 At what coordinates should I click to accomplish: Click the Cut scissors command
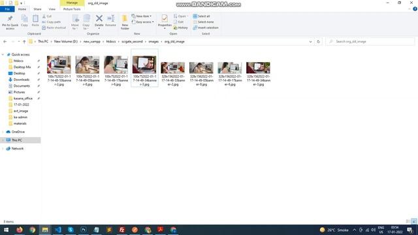click(47, 16)
